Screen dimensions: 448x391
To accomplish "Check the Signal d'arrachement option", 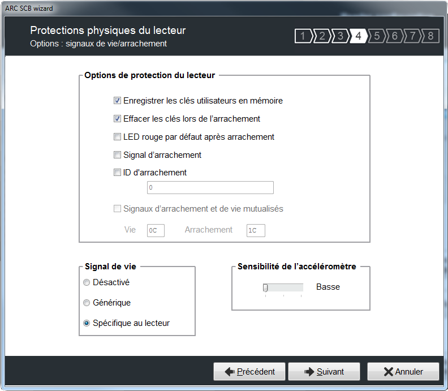I will tap(118, 155).
